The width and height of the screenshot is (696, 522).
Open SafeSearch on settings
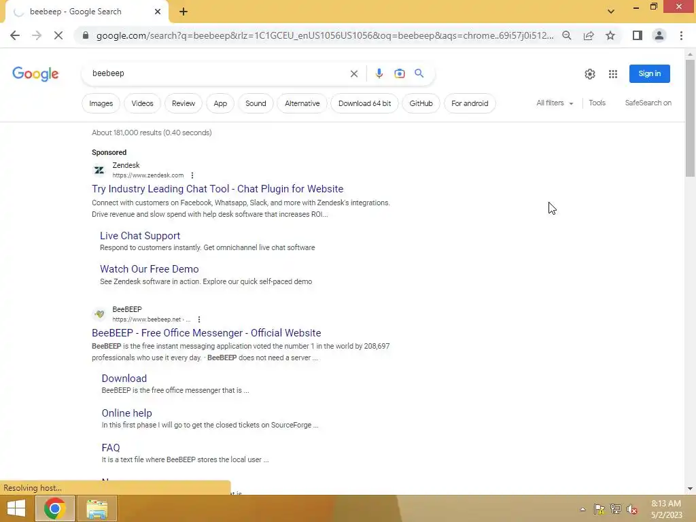pos(648,103)
